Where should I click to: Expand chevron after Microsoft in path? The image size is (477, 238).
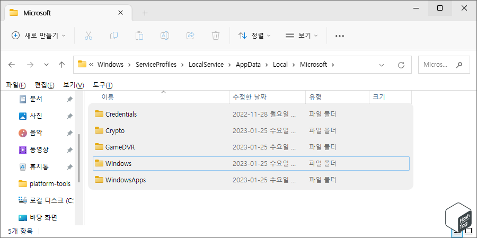(332, 65)
